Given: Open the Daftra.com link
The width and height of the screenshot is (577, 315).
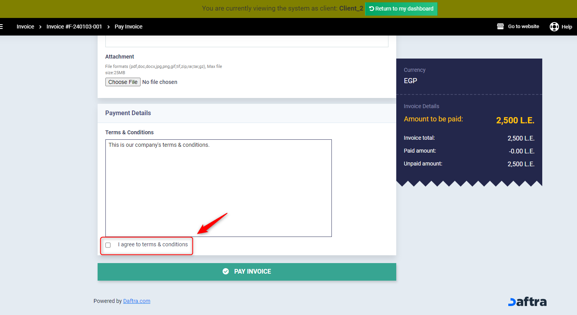Looking at the screenshot, I should 137,301.
